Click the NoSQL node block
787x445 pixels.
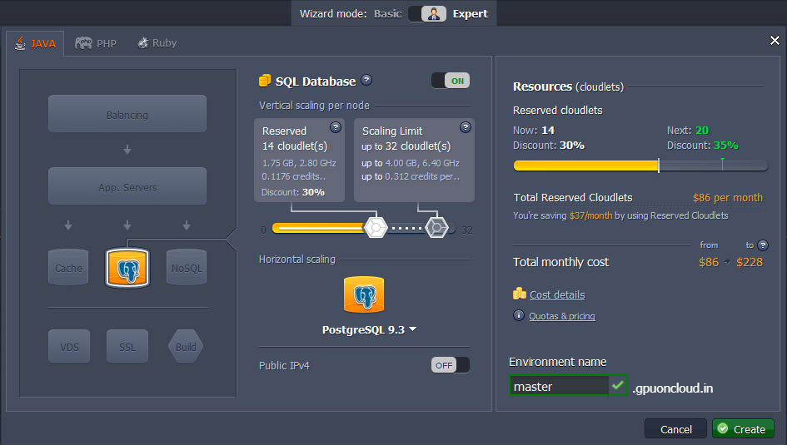pyautogui.click(x=186, y=268)
